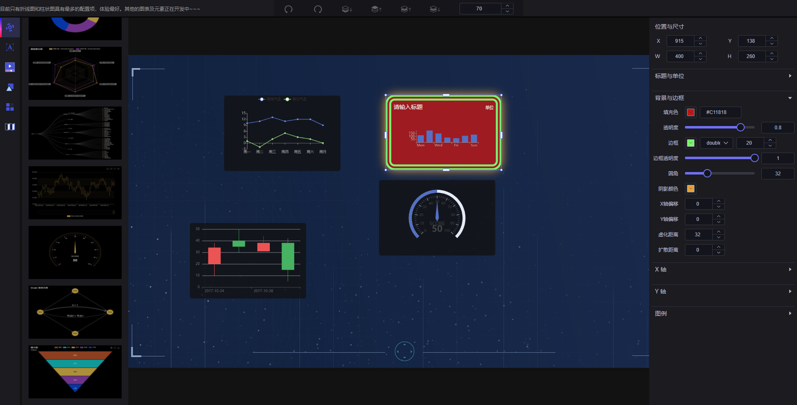Open the orange shadow color swatch

[691, 189]
